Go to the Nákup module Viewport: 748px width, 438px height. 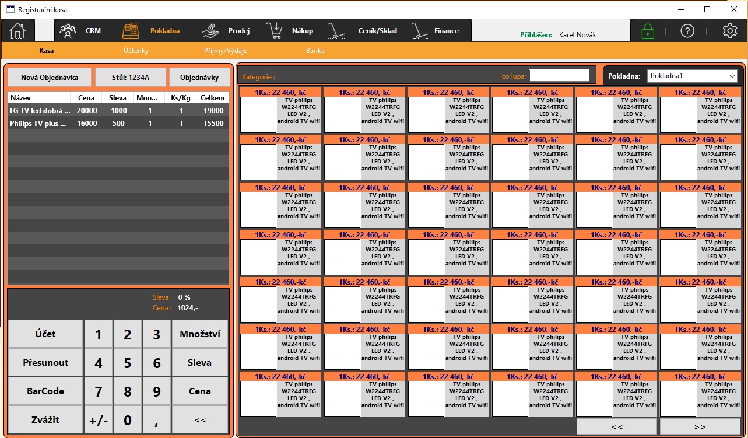303,31
